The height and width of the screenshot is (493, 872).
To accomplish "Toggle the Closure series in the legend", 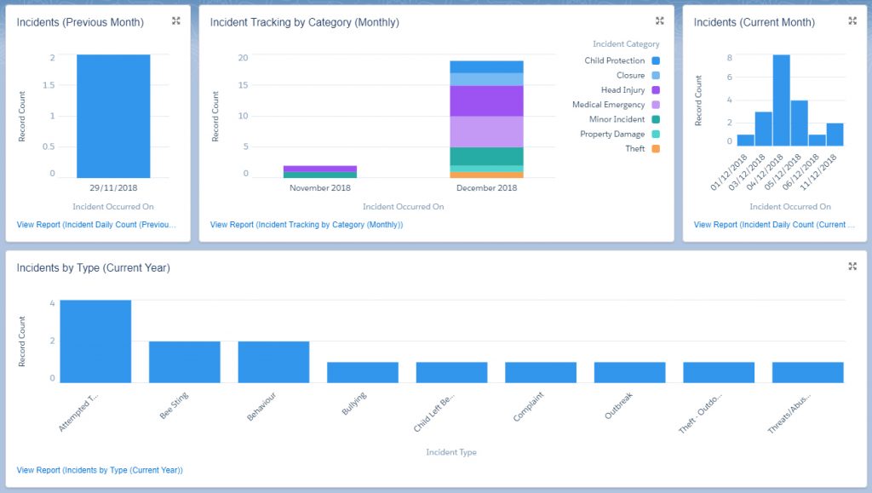I will point(653,75).
